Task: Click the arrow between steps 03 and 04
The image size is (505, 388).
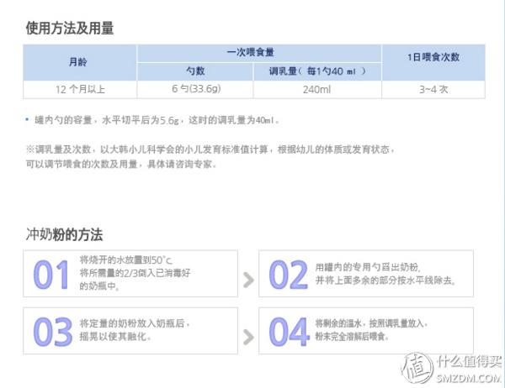Action: [x=248, y=337]
